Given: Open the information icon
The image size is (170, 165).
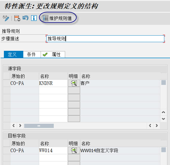Looking at the screenshot, I should pyautogui.click(x=34, y=18).
